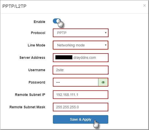Focus the Server Address input field
149x130 pixels.
[x=81, y=58]
